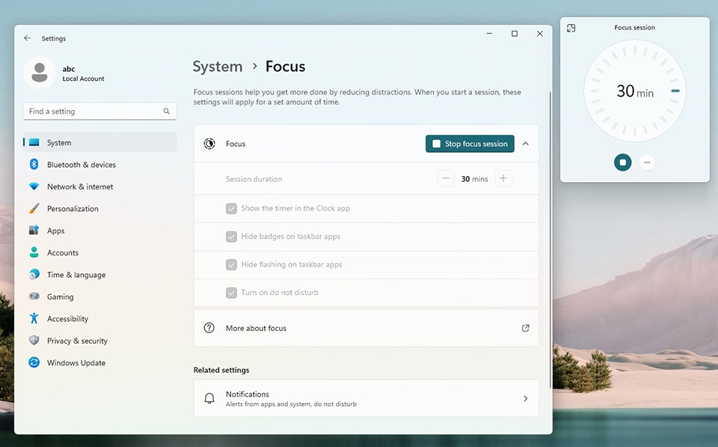Click Stop focus session button
This screenshot has height=447, width=718.
tap(470, 143)
